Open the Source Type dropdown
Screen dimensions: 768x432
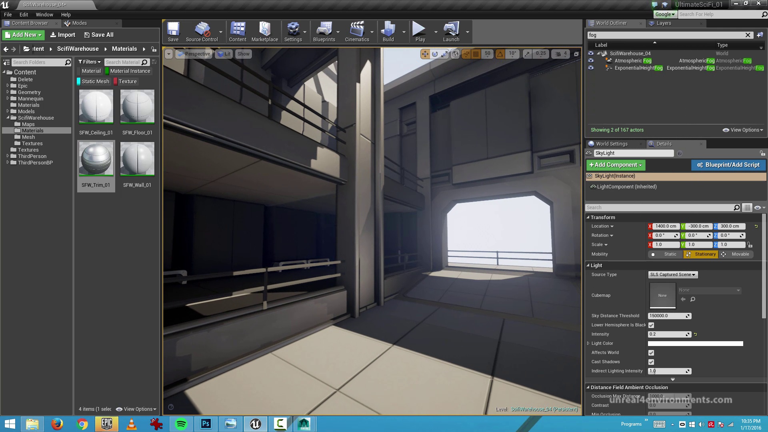(x=673, y=275)
